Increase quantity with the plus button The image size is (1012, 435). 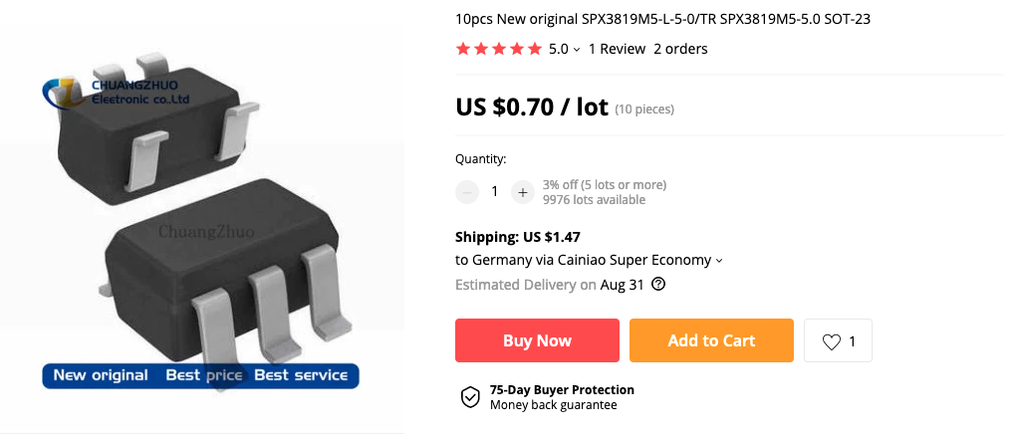click(x=523, y=192)
